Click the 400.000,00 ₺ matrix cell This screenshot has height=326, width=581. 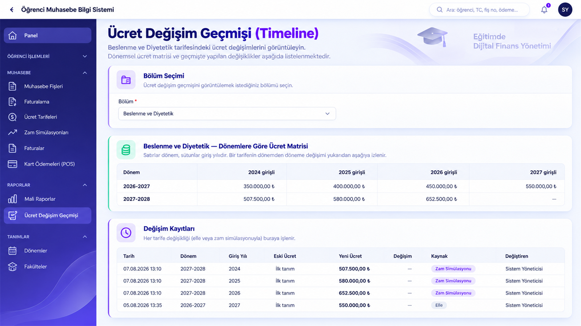click(349, 186)
